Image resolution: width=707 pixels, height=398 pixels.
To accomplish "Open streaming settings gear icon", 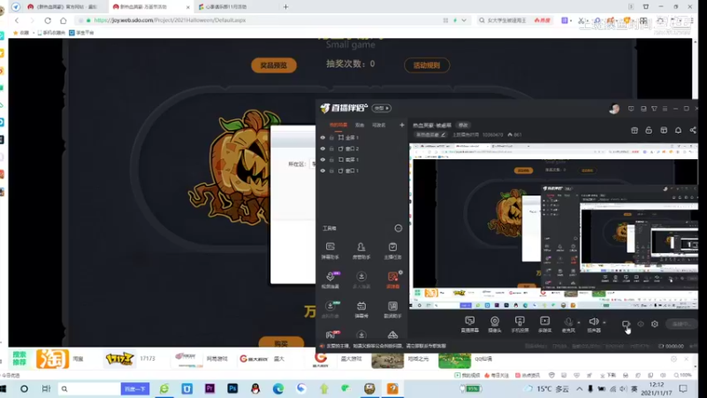I will [x=655, y=324].
